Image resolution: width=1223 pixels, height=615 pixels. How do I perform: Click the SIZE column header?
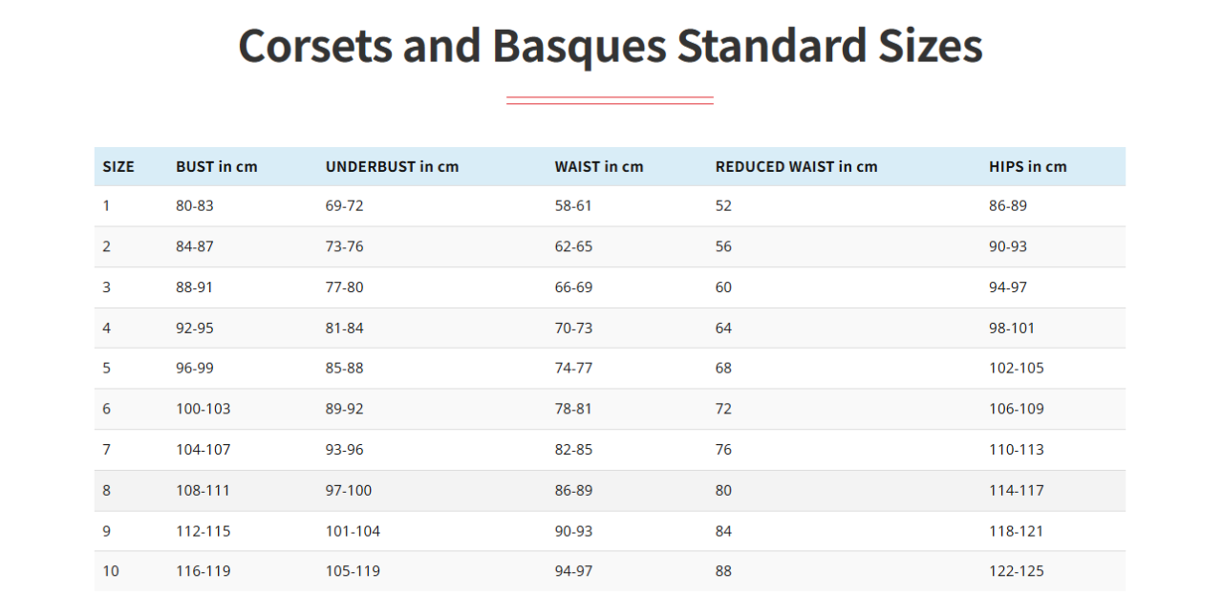pyautogui.click(x=118, y=166)
